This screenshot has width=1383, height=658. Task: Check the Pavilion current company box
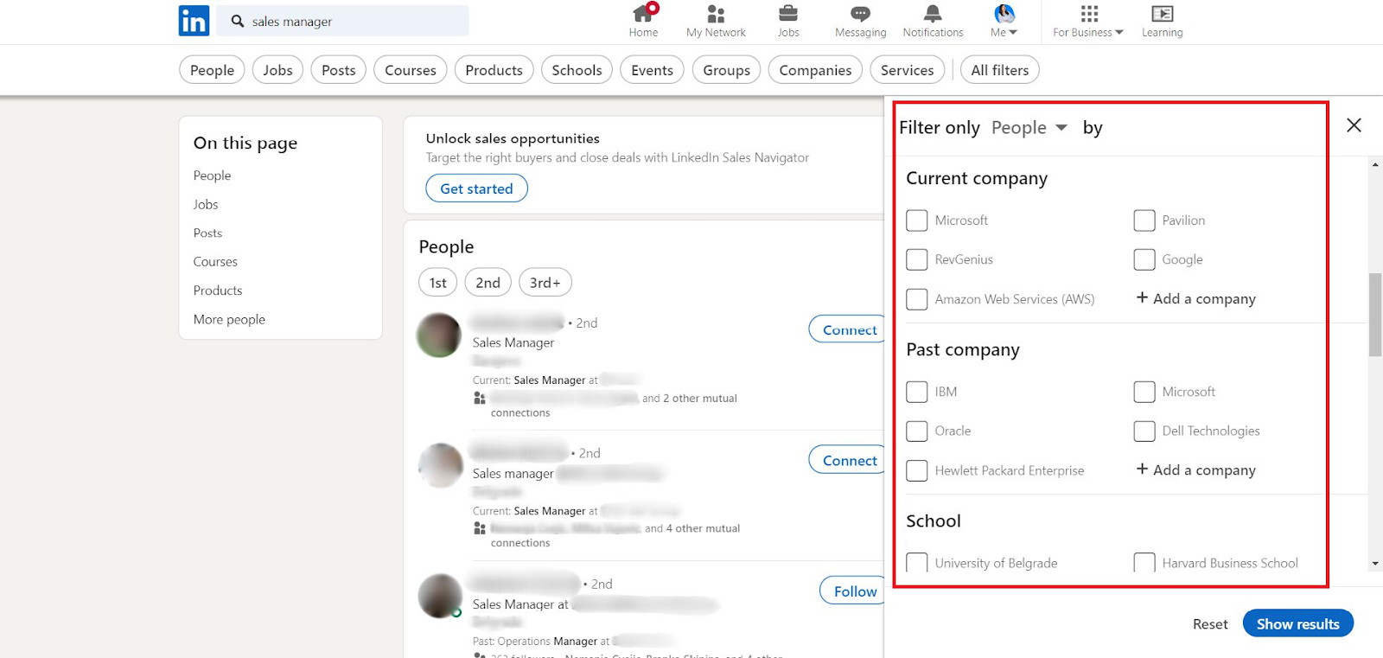pos(1144,220)
